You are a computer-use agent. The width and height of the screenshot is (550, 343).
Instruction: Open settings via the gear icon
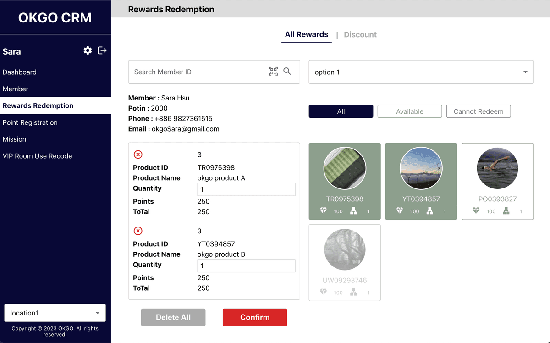coord(88,50)
